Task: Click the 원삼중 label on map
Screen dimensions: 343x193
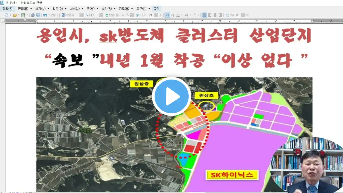Action: 141,84
